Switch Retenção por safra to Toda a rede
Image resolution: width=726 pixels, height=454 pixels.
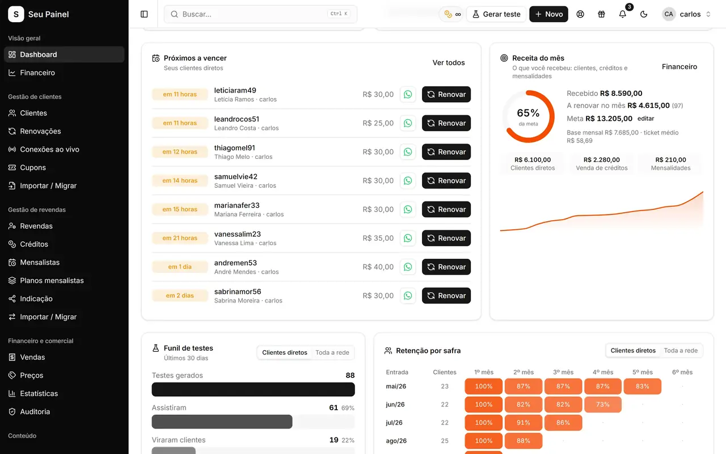point(681,351)
